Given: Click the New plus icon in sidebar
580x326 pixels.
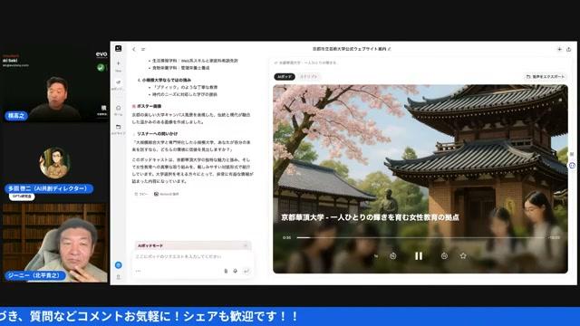Looking at the screenshot, I should (x=119, y=63).
